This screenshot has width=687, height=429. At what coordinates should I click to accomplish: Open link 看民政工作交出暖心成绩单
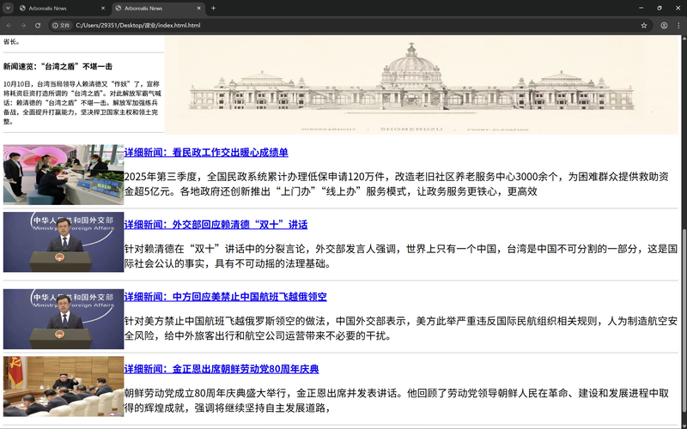pyautogui.click(x=205, y=153)
